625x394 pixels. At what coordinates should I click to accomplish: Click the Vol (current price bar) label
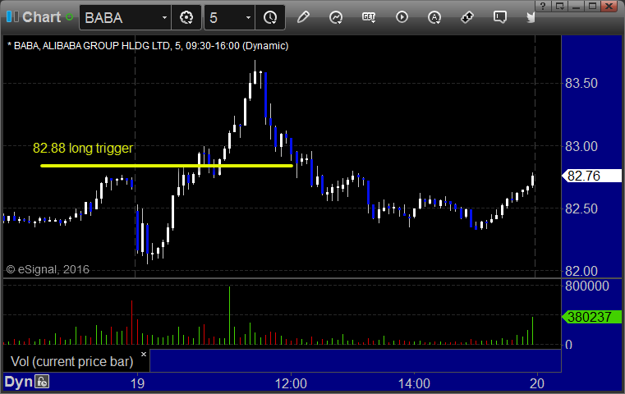point(72,361)
